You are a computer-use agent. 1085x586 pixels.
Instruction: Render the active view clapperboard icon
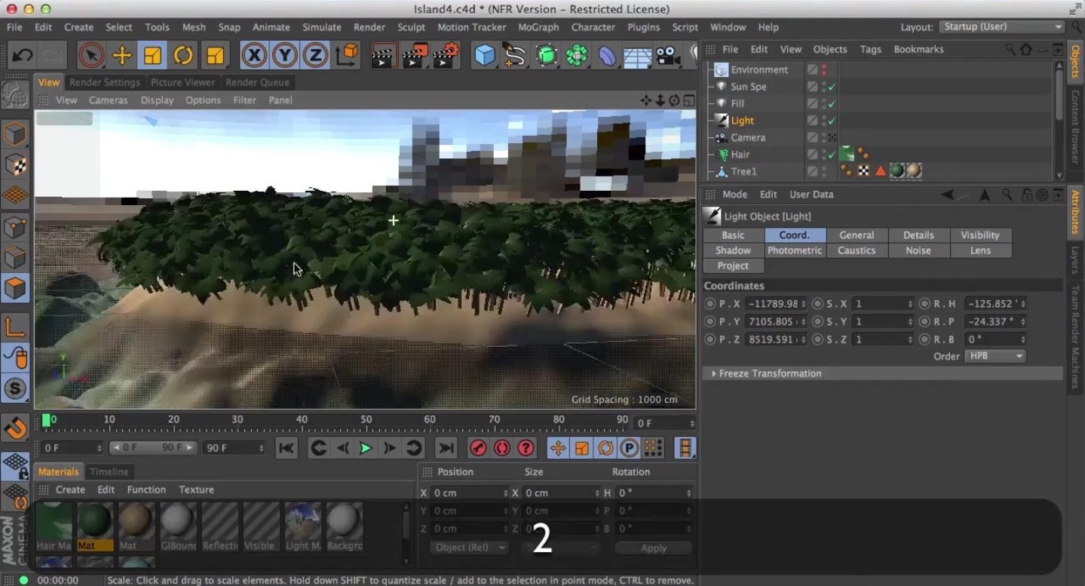coord(384,55)
